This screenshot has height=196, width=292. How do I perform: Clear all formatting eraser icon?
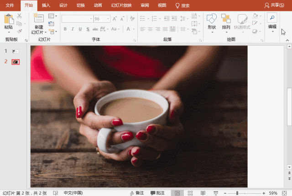[x=132, y=19]
